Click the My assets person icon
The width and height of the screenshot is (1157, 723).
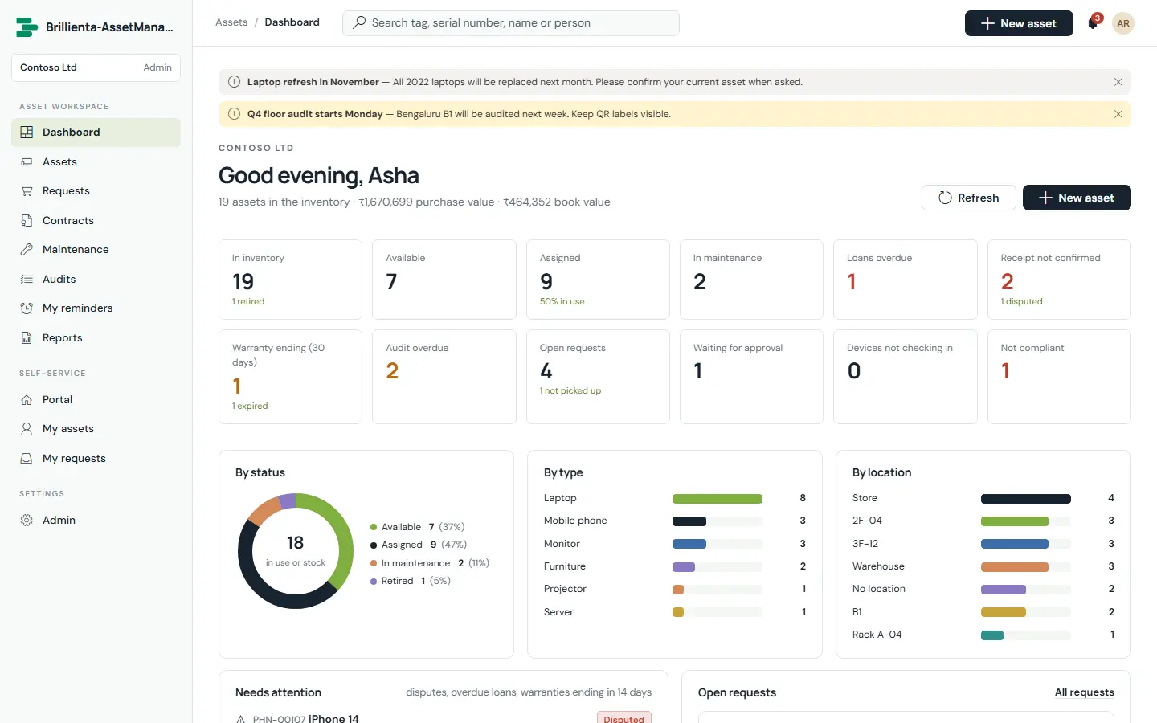coord(27,429)
